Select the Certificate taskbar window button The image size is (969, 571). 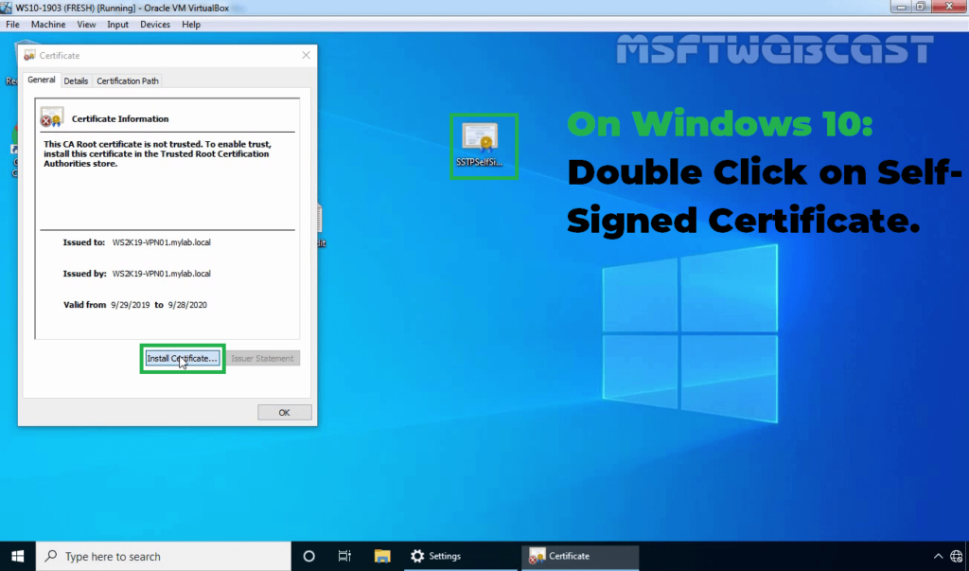(x=580, y=556)
